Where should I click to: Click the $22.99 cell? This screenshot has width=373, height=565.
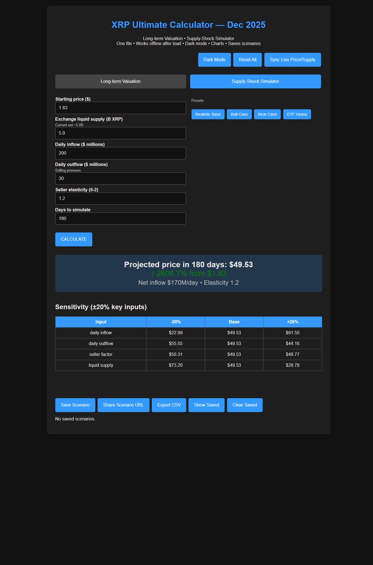tap(175, 333)
